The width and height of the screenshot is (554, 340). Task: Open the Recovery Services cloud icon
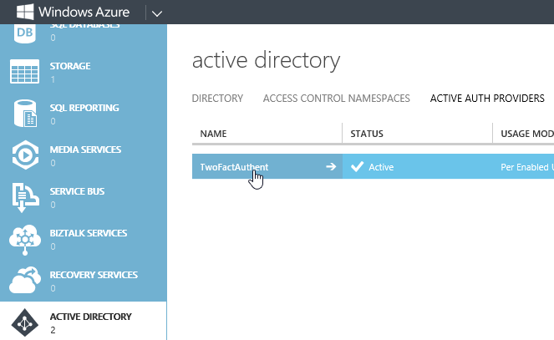pyautogui.click(x=24, y=281)
